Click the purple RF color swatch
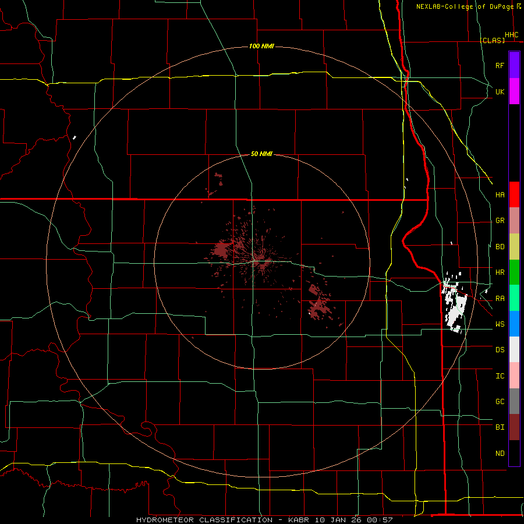Screen dimensions: 524x524 [x=514, y=65]
